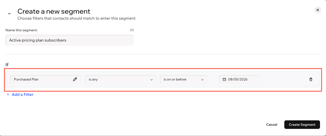This screenshot has height=136, width=326.
Task: Open the 'is on or before' condition dropdown
Action: point(183,79)
